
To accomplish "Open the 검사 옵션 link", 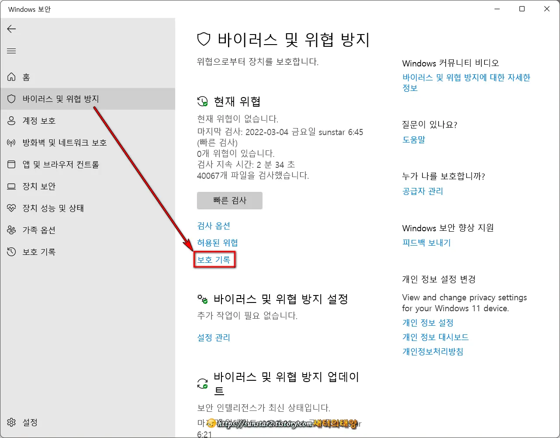I will (214, 226).
